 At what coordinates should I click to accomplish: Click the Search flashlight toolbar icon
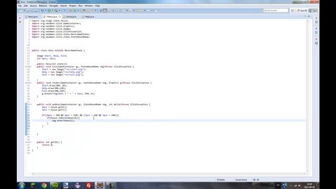[92, 10]
